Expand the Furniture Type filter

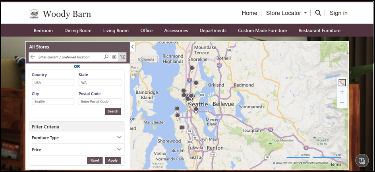[x=119, y=138]
